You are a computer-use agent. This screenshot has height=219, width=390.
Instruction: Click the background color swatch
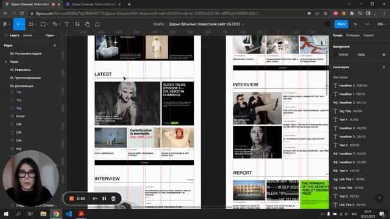click(335, 55)
